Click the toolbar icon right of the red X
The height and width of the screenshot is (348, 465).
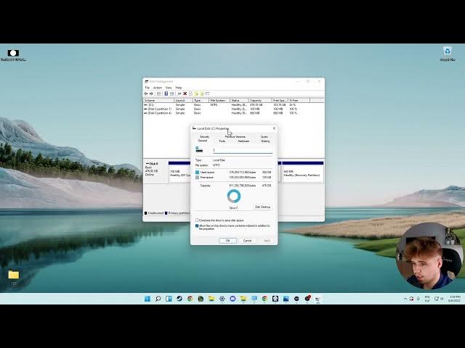point(190,94)
